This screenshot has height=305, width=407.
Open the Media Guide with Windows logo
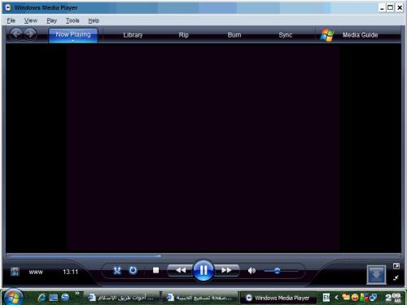tap(349, 35)
